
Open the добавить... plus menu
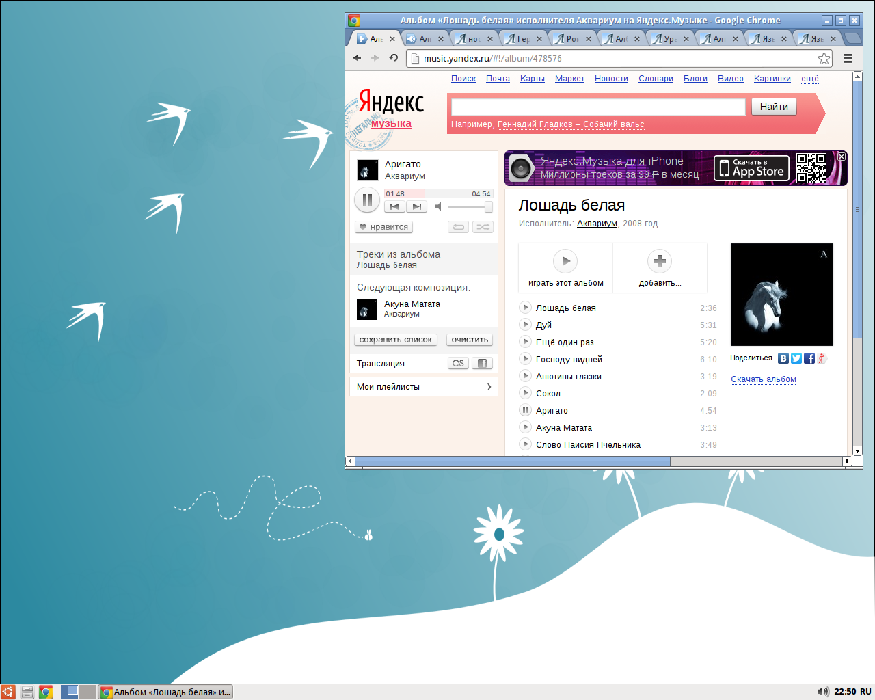coord(660,260)
